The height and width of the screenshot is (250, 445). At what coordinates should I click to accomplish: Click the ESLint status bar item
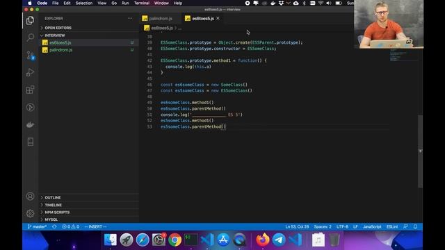tap(392, 227)
